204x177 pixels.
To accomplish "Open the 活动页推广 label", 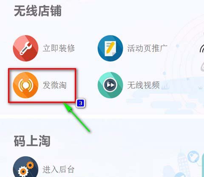I will [x=147, y=48].
